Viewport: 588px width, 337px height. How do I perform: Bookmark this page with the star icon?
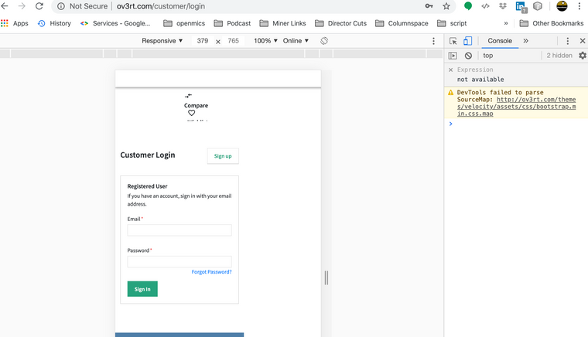[446, 6]
